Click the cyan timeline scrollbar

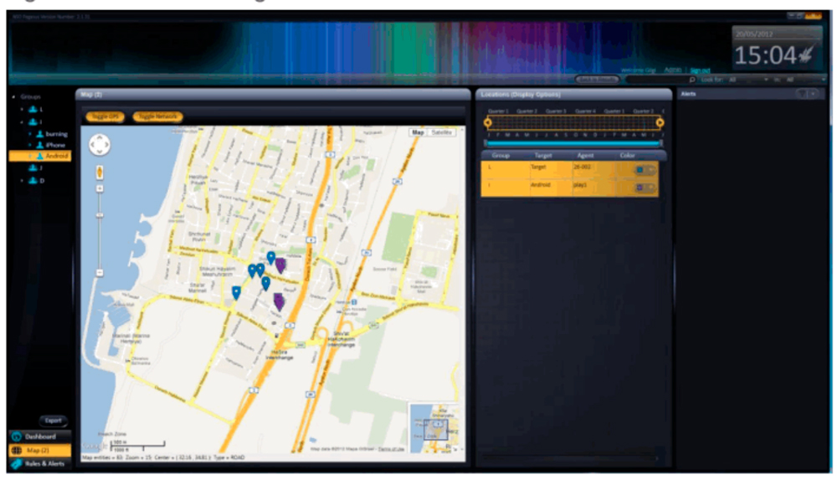tap(573, 143)
